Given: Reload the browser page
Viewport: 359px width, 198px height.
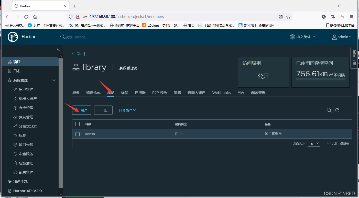Looking at the screenshot, I should coord(26,17).
